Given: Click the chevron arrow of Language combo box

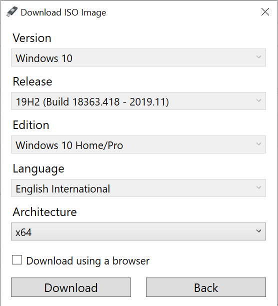Looking at the screenshot, I should 258,187.
